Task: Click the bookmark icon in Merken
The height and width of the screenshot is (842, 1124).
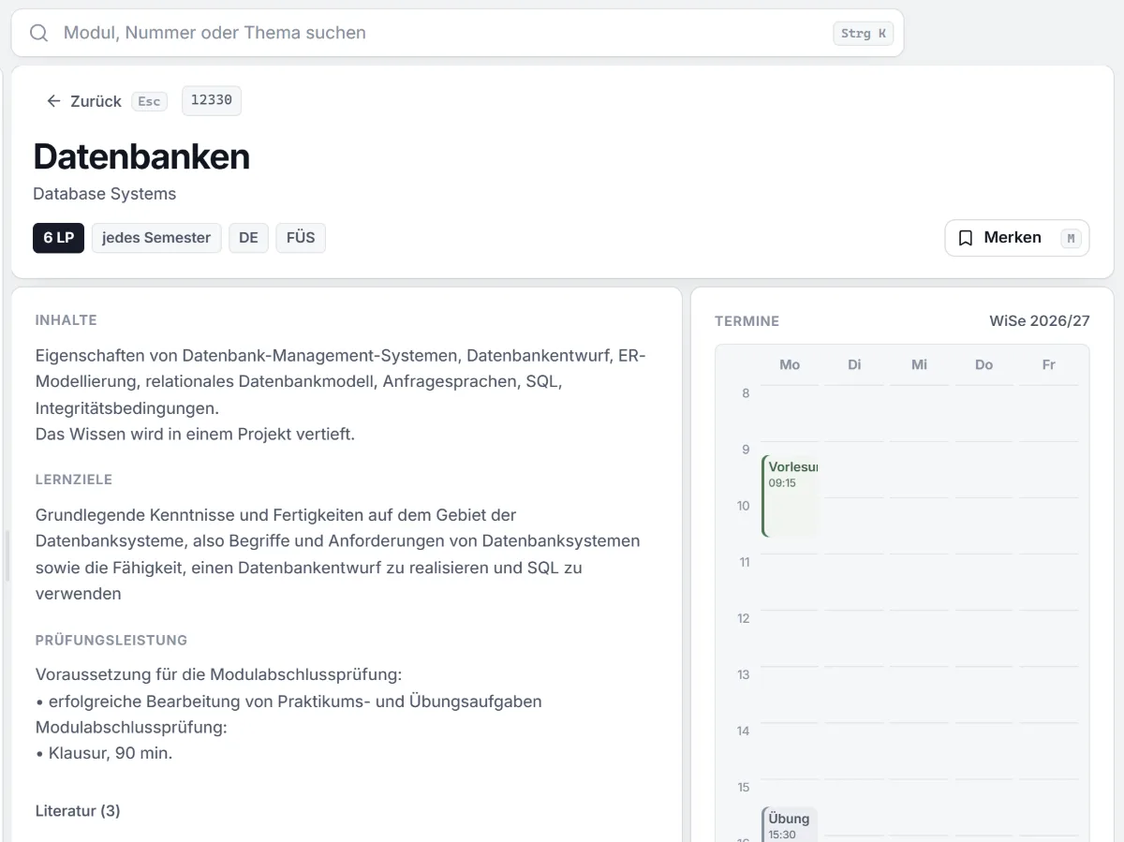Action: (966, 238)
